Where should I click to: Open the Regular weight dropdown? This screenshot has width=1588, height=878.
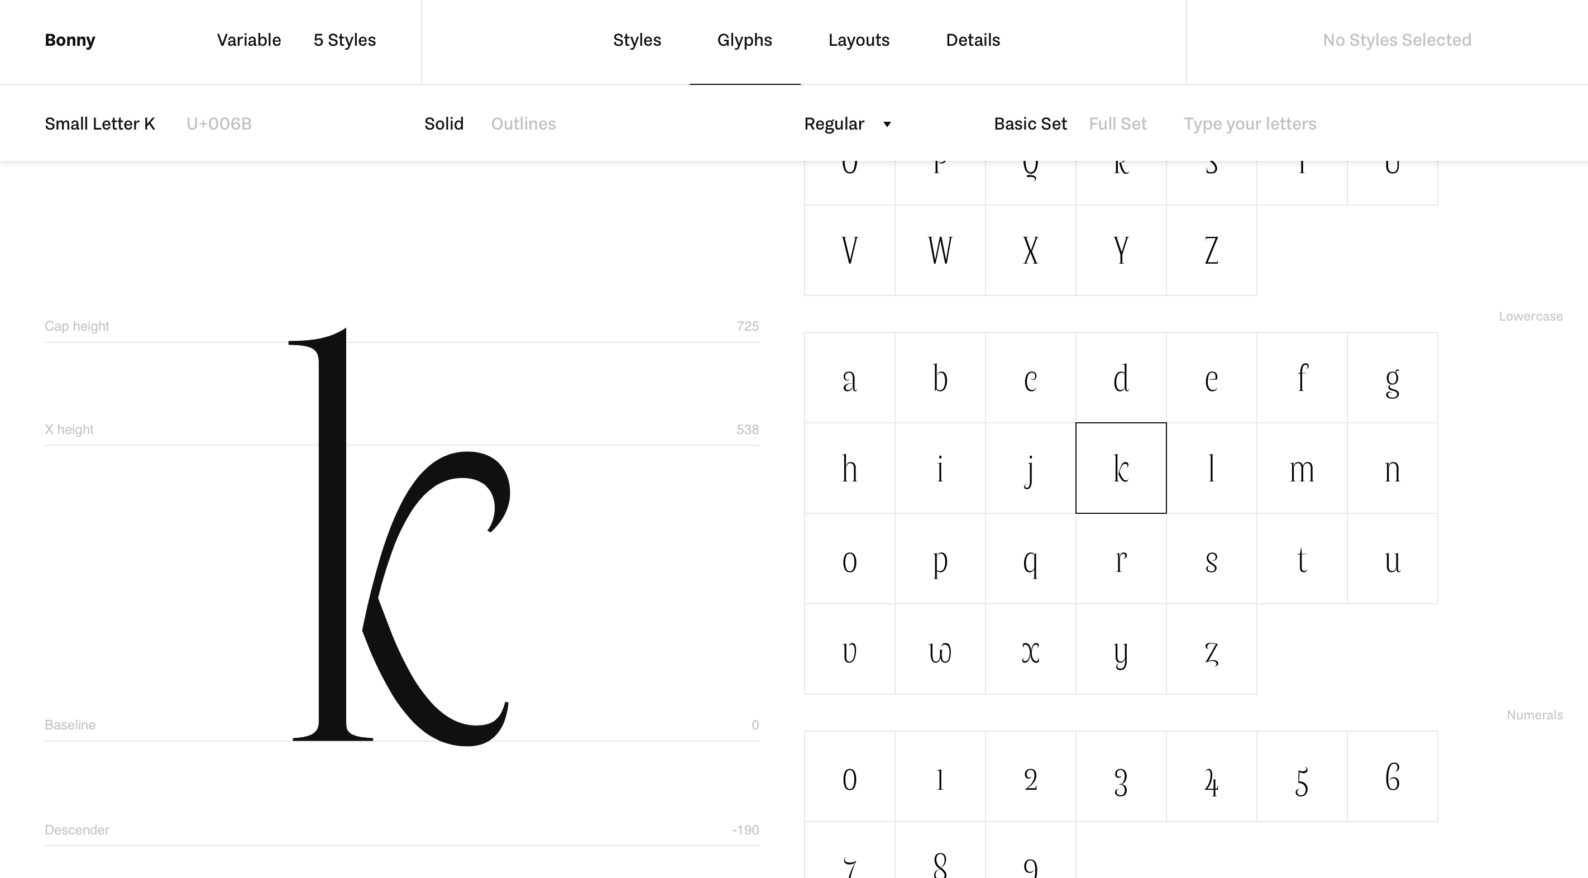(x=834, y=124)
